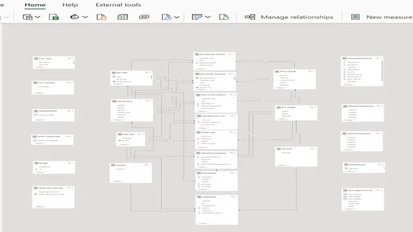
Task: Click the table icon of marketshare card
Action: pos(199,197)
